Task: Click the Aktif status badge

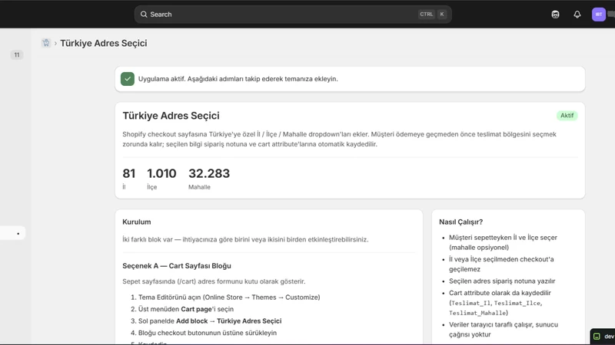Action: 567,116
